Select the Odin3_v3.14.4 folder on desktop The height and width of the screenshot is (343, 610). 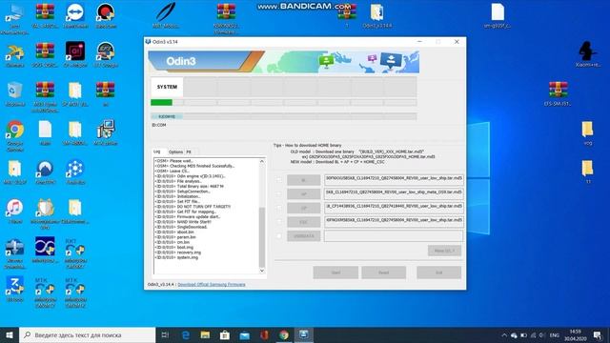(x=377, y=15)
